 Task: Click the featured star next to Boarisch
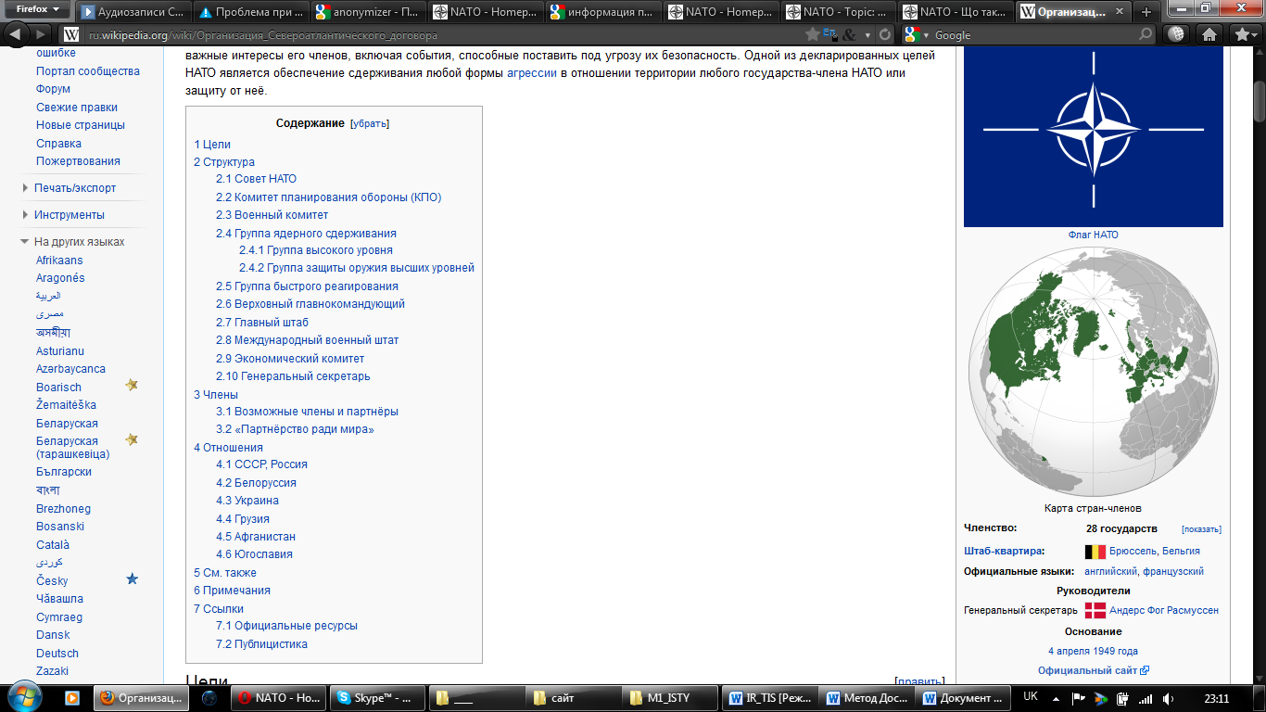pos(132,385)
